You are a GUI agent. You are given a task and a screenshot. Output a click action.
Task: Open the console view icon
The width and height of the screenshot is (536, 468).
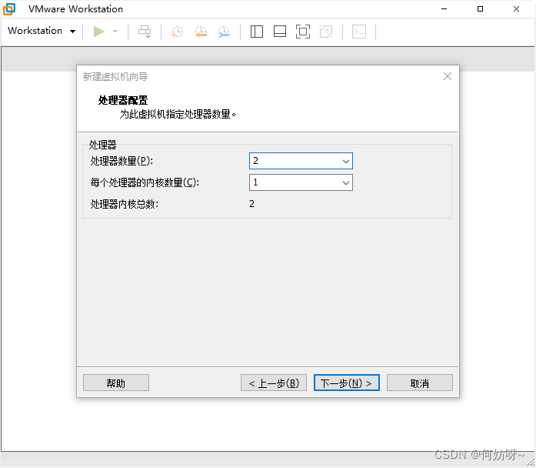pos(359,32)
